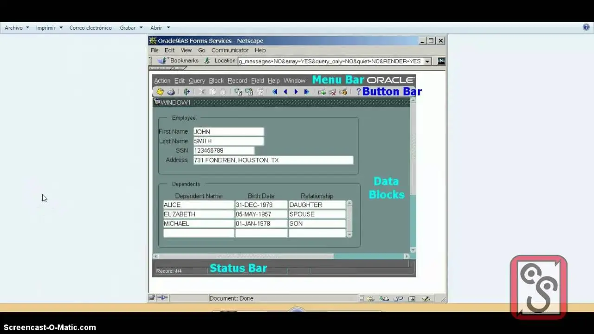594x334 pixels.
Task: Click the Enter Query toolbar icon
Action: (x=238, y=92)
